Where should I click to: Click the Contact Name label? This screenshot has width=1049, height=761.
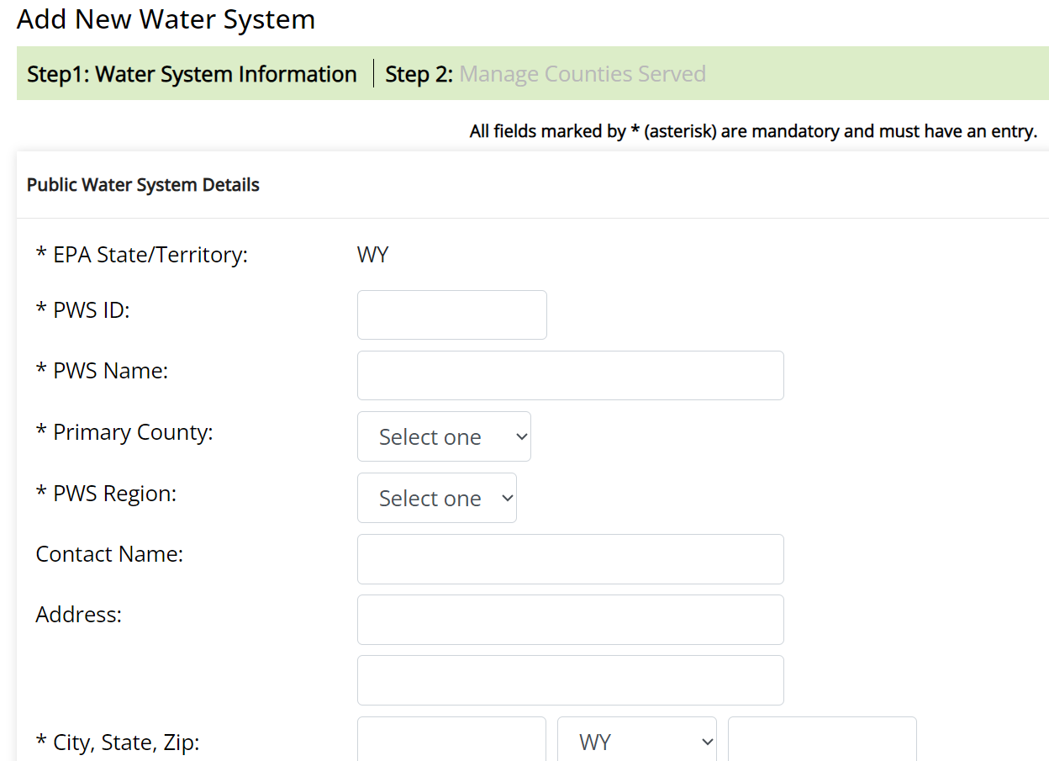(x=109, y=554)
